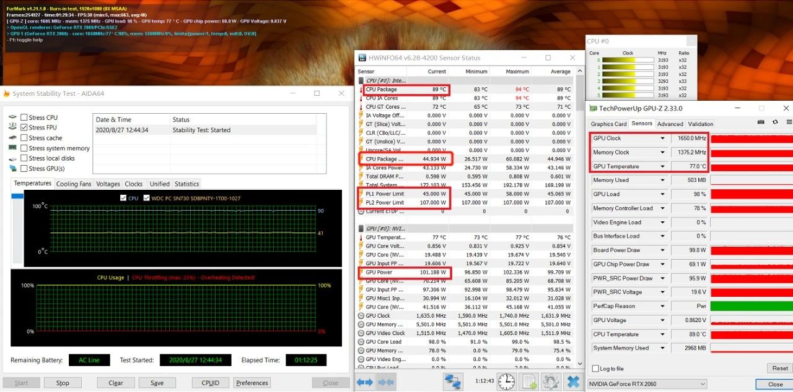Click the HWiNFO64 title bar icon
This screenshot has height=392, width=793.
pyautogui.click(x=362, y=58)
